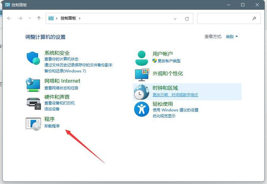Open the Appearance and Personalization monitor icon

coord(142,74)
